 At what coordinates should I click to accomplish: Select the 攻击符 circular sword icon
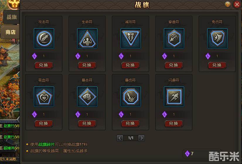pos(44,38)
